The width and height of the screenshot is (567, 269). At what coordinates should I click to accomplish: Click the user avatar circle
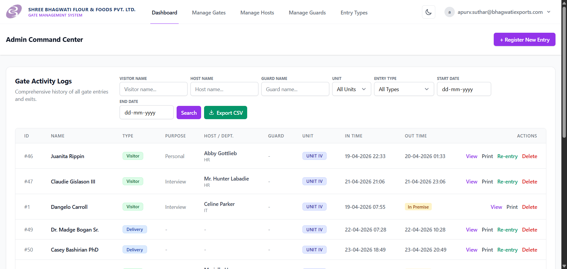(449, 12)
